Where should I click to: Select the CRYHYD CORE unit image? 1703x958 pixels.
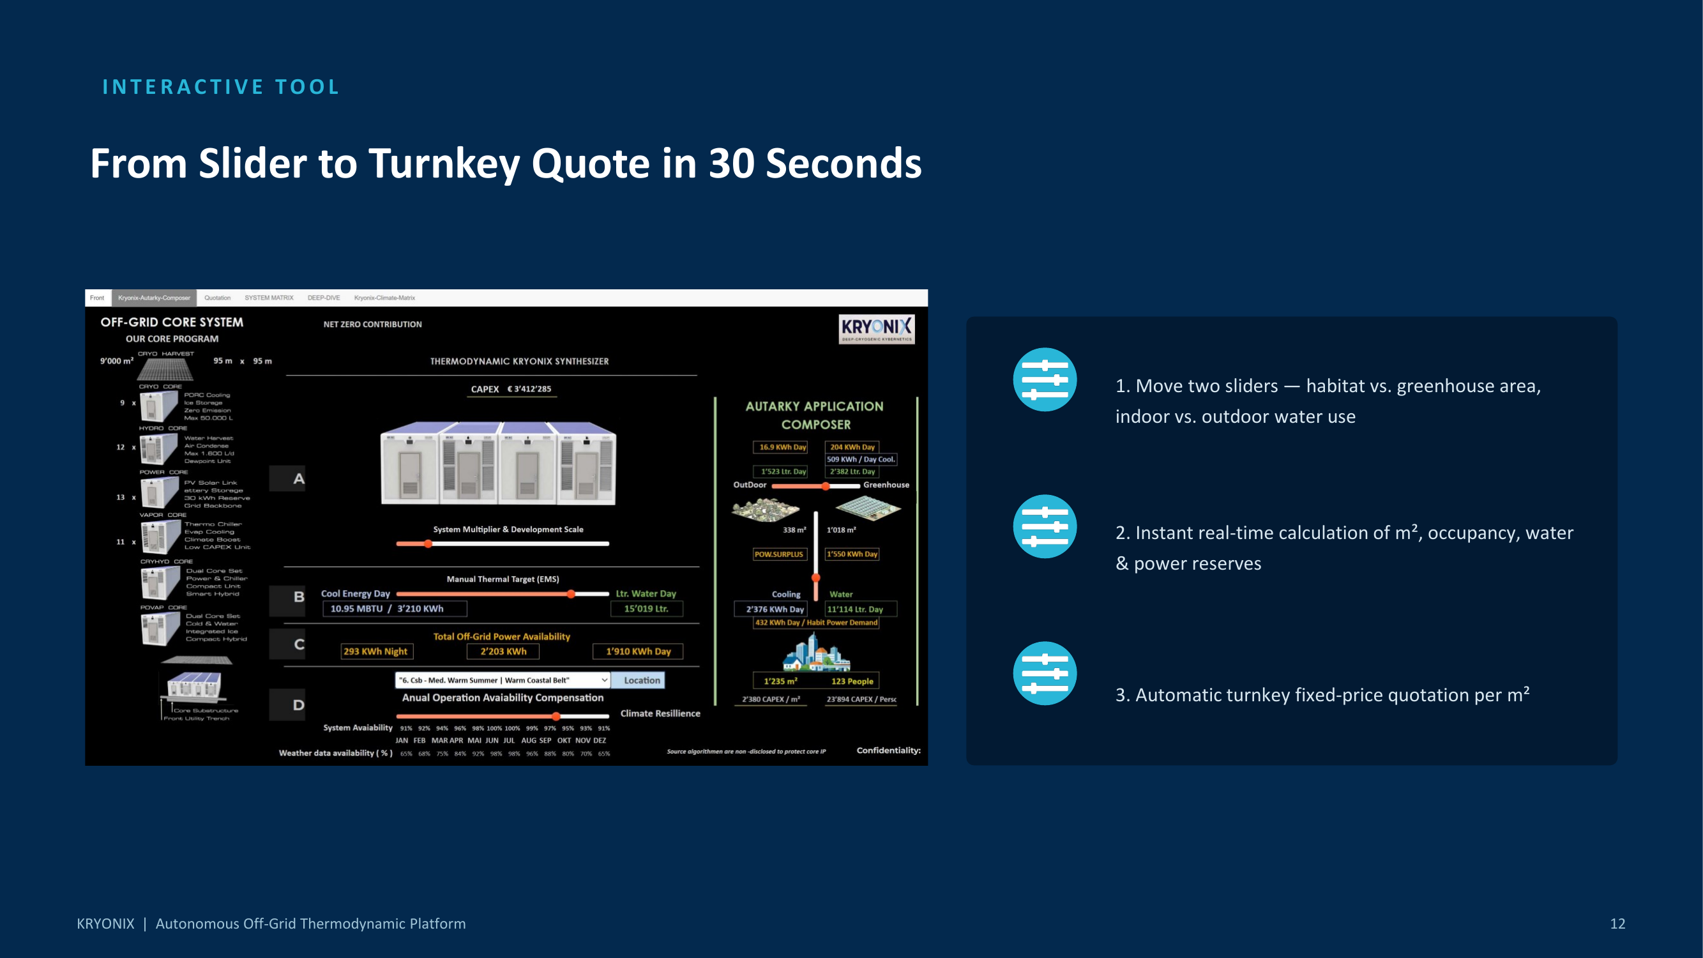[160, 583]
